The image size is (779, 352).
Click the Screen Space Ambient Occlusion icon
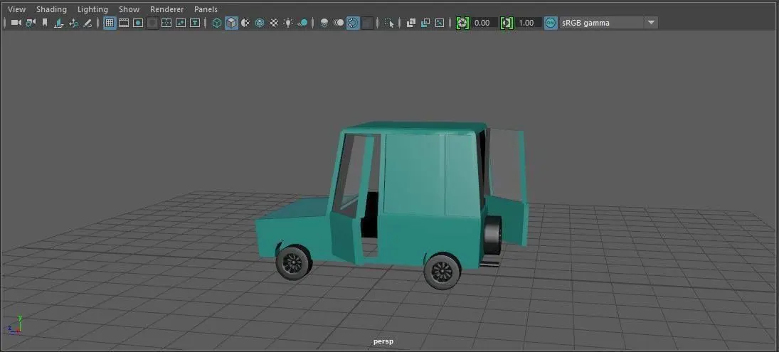tap(324, 23)
